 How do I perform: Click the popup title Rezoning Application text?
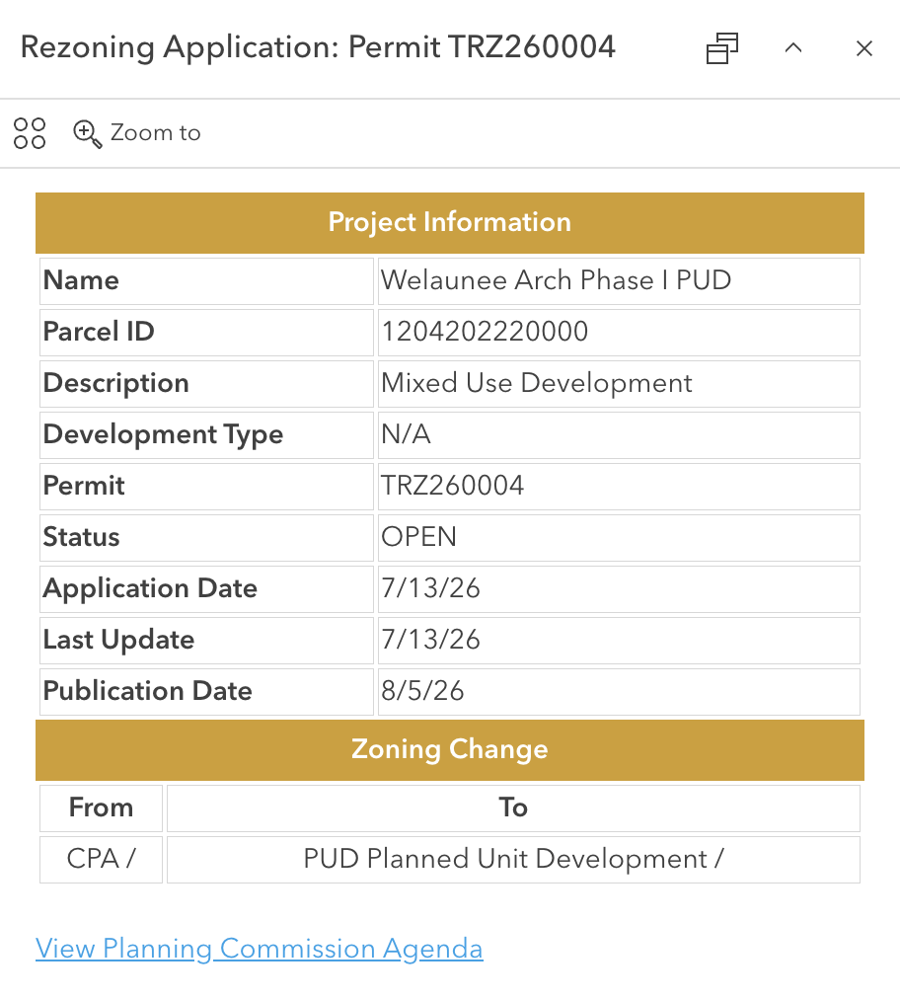click(180, 47)
